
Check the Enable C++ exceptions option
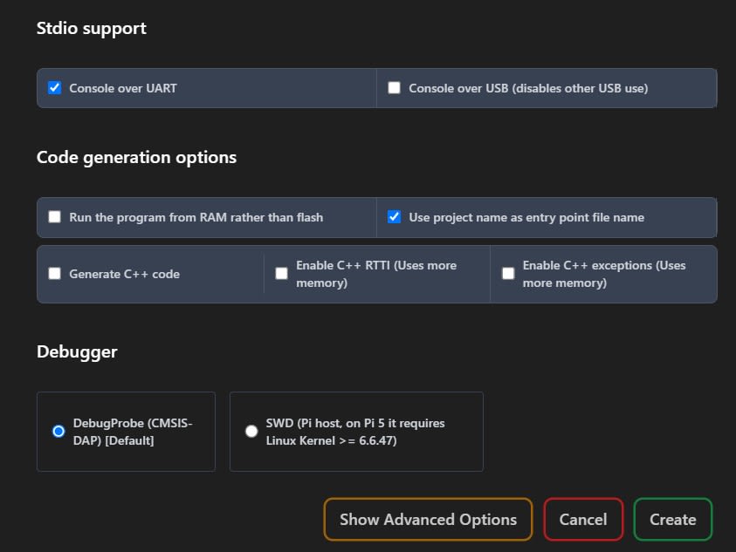point(508,274)
